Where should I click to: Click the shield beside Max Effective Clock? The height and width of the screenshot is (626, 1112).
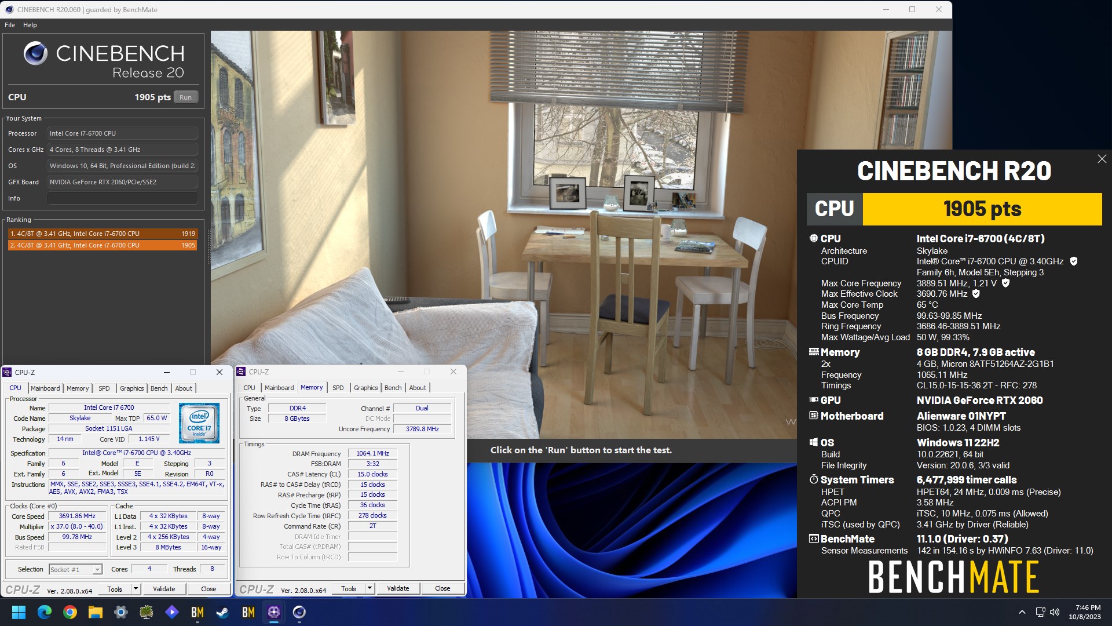point(976,294)
